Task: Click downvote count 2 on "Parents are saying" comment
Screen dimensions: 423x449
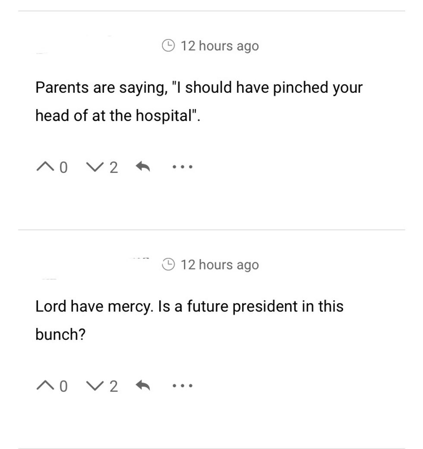Action: [x=113, y=167]
